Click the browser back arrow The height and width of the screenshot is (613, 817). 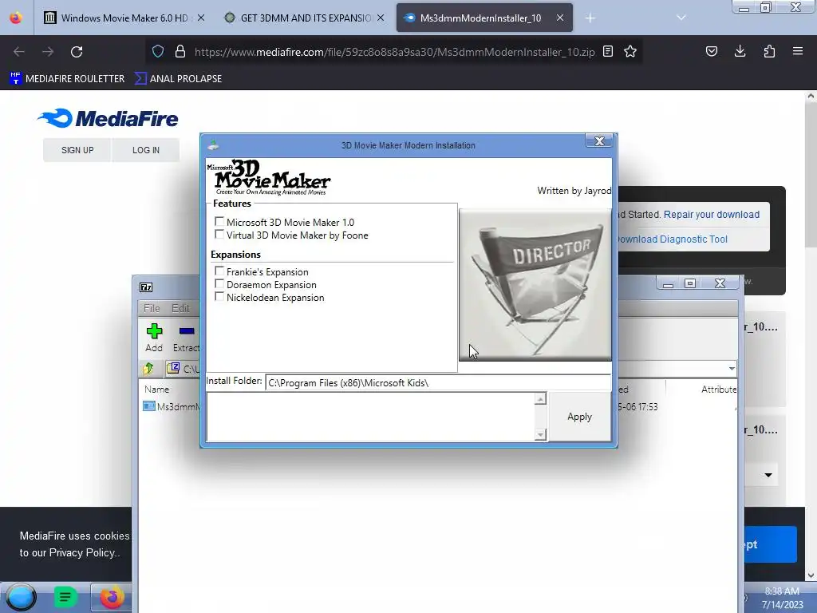[19, 52]
